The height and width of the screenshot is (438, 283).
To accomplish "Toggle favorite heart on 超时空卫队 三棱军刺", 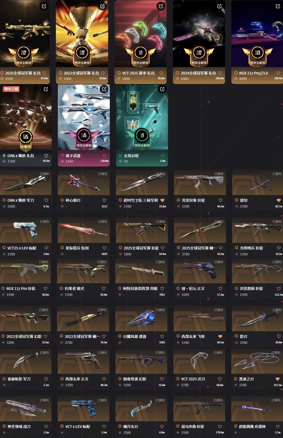I will 162,200.
